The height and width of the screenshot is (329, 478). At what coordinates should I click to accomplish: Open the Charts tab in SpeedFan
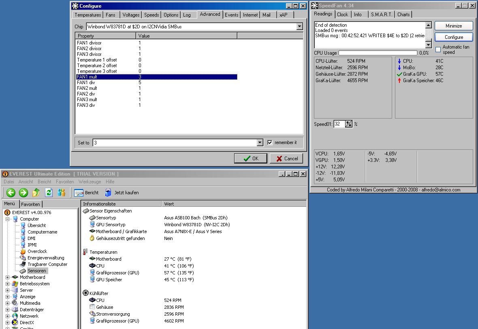(403, 14)
